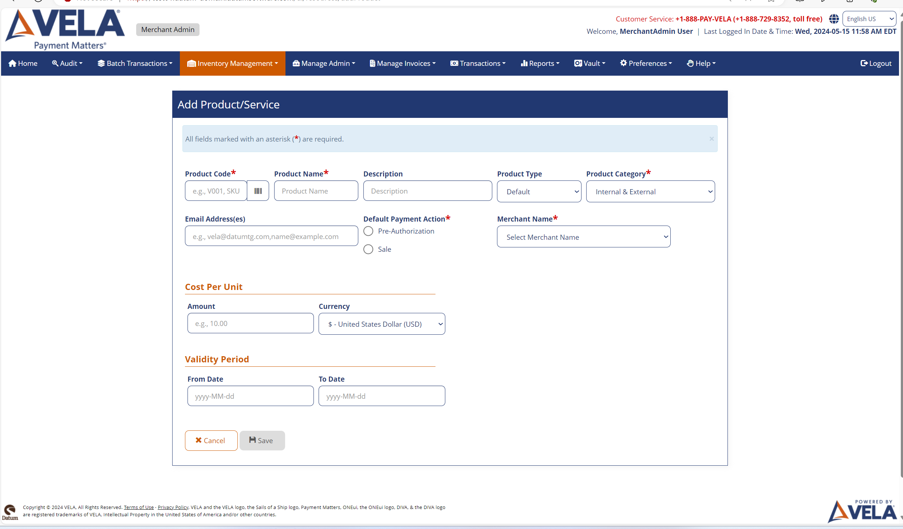Dismiss the required-fields notice with the X
The width and height of the screenshot is (903, 529).
coord(711,139)
